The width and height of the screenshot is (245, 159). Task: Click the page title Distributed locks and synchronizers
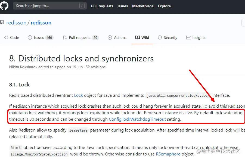(81, 58)
